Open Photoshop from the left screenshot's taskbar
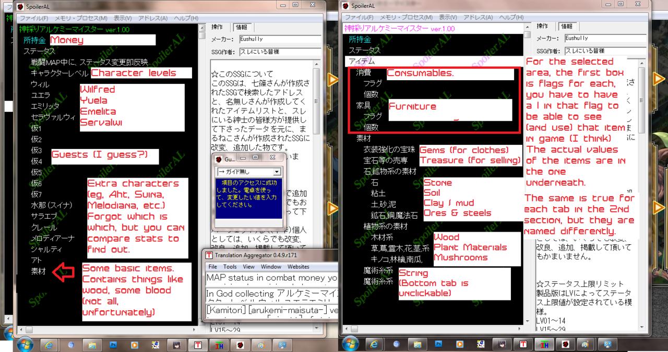 113,345
